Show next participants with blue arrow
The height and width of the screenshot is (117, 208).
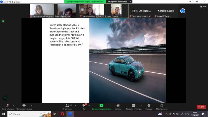click(x=182, y=11)
